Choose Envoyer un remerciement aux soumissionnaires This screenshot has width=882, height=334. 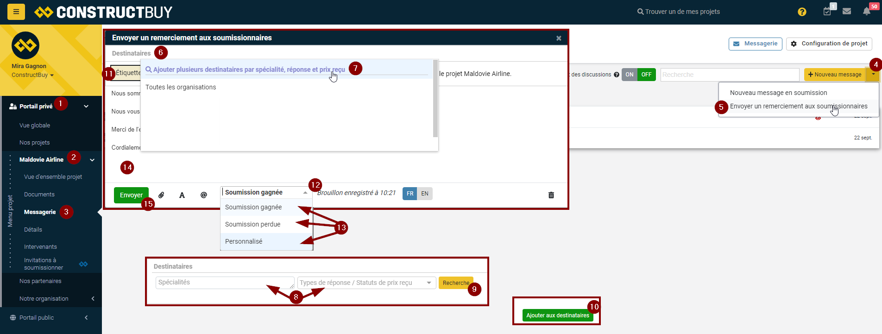click(x=798, y=106)
